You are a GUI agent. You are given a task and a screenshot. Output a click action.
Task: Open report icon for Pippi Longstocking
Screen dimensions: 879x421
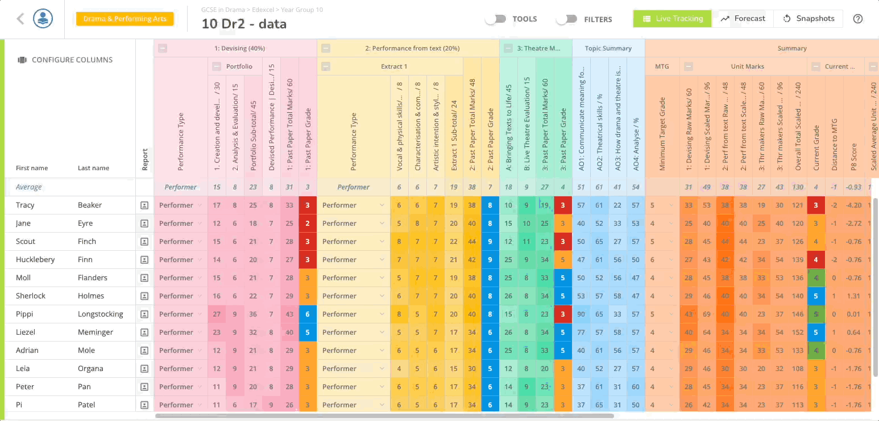[x=144, y=314]
